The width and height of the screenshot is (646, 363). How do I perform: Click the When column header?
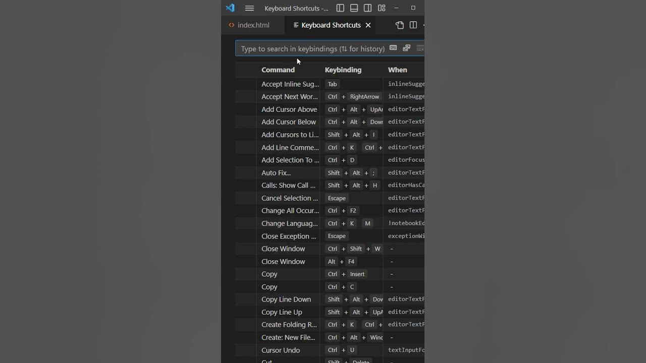coord(398,70)
